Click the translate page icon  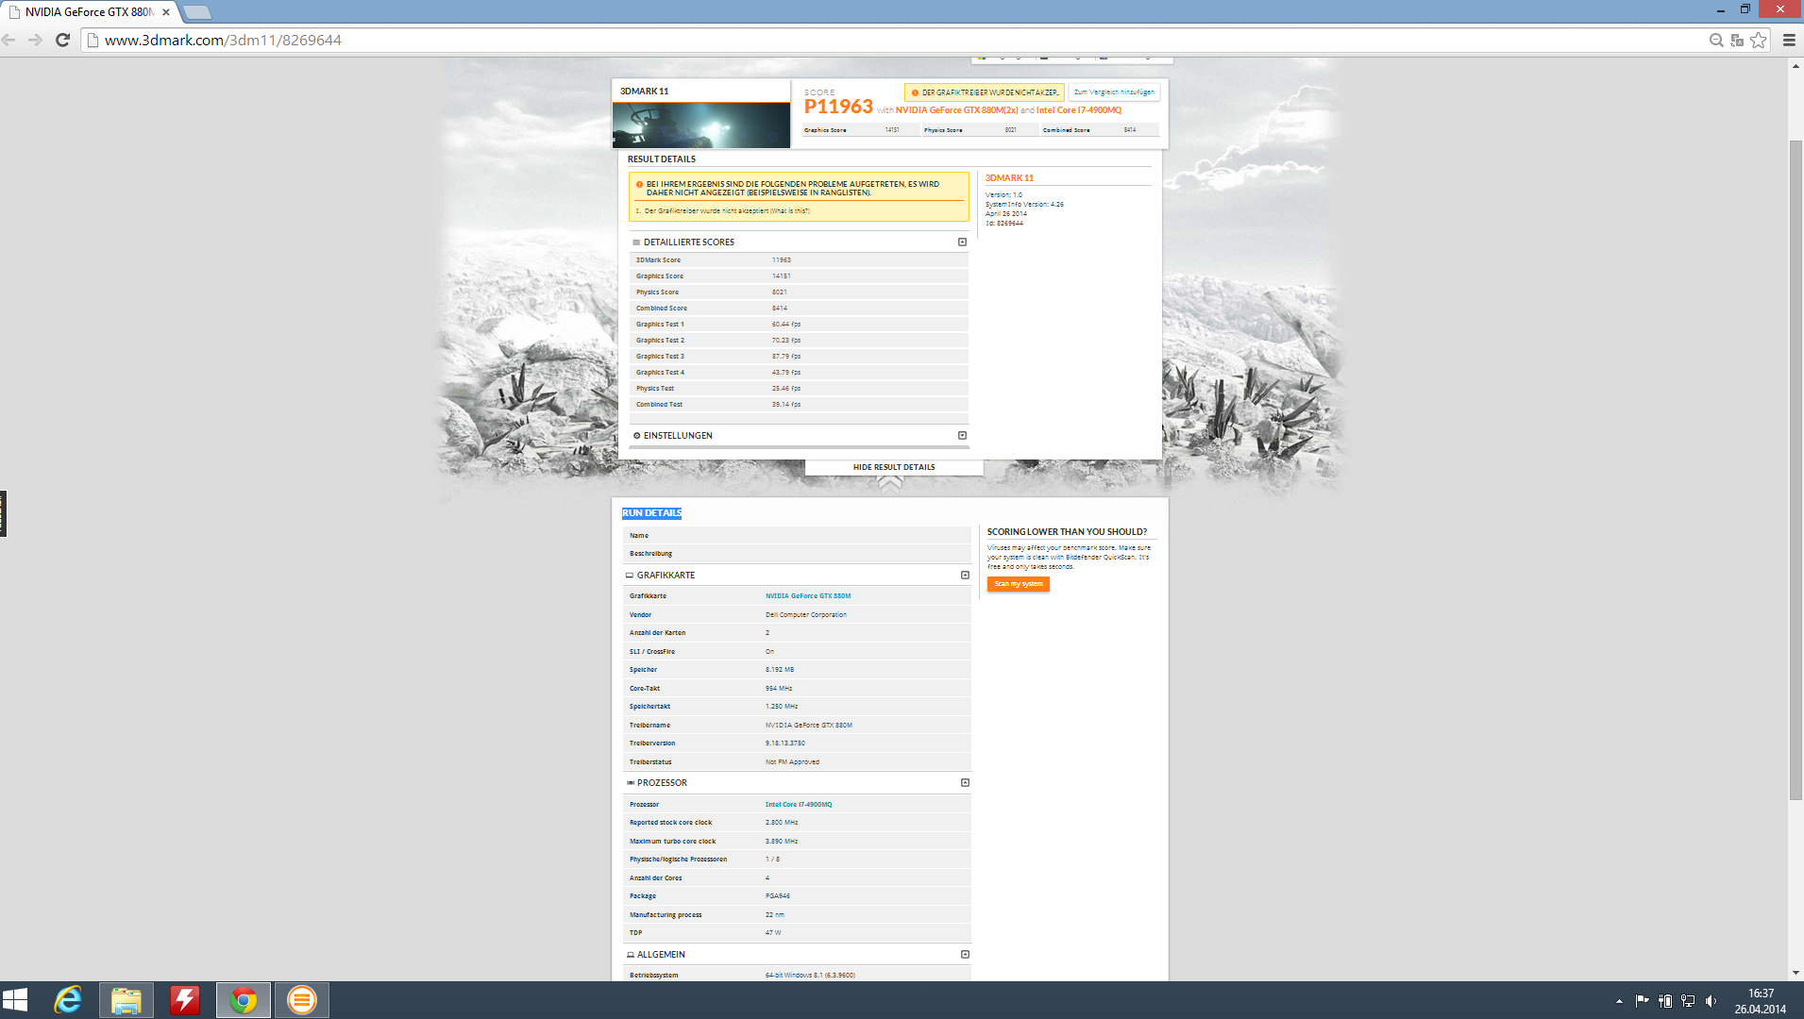coord(1737,40)
